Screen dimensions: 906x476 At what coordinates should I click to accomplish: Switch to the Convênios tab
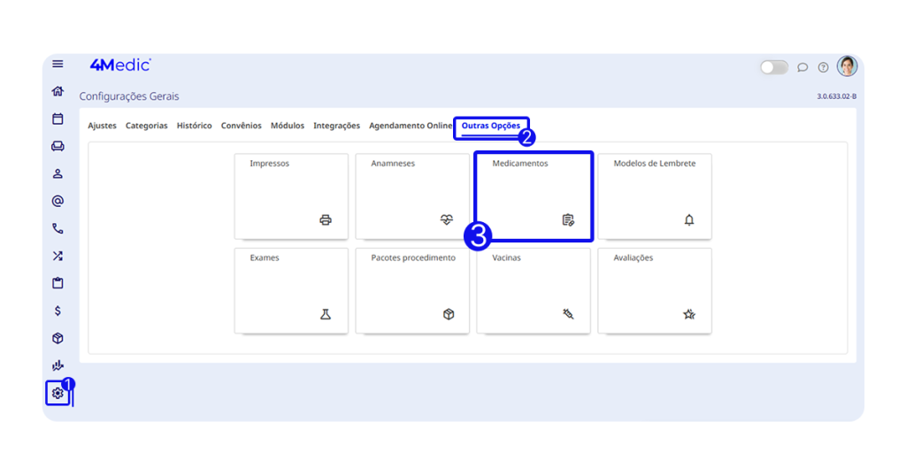pyautogui.click(x=241, y=126)
